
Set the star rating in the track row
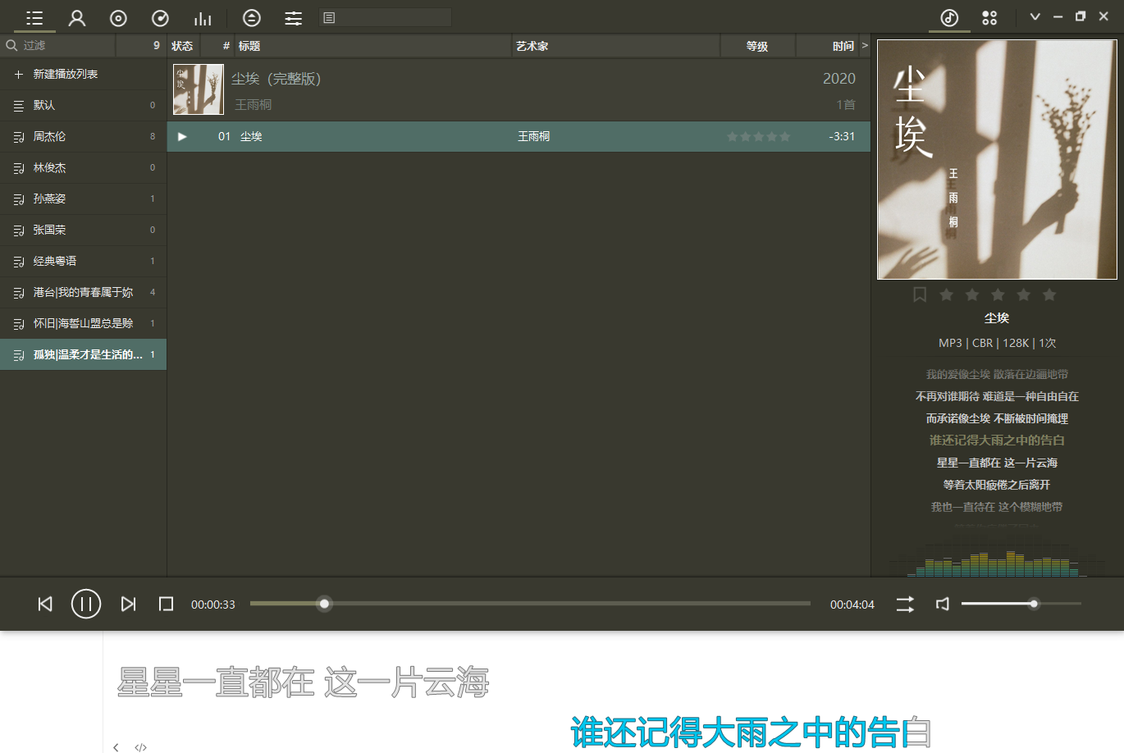coord(758,136)
